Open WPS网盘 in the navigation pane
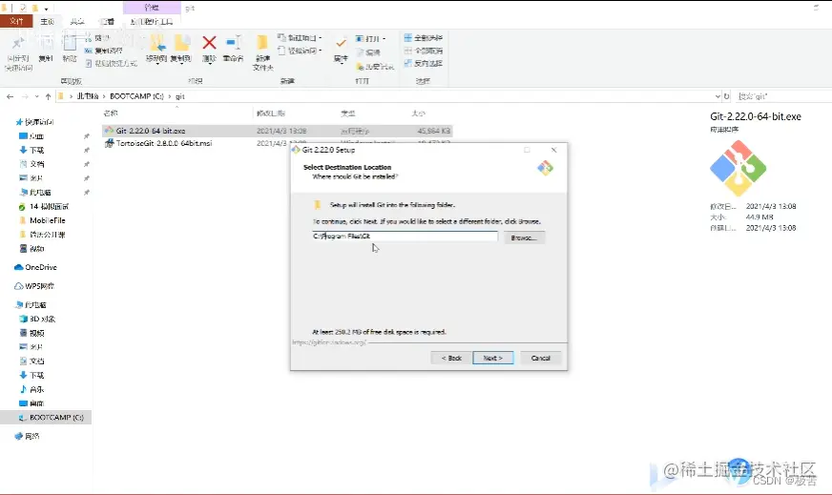 (x=34, y=286)
